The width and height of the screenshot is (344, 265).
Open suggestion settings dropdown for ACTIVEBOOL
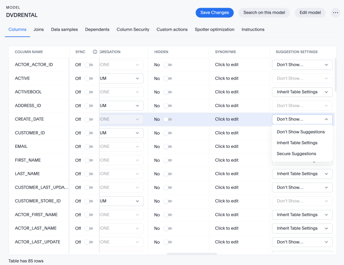coord(302,92)
